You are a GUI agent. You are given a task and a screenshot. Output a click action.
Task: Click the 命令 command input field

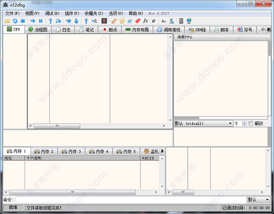131,199
